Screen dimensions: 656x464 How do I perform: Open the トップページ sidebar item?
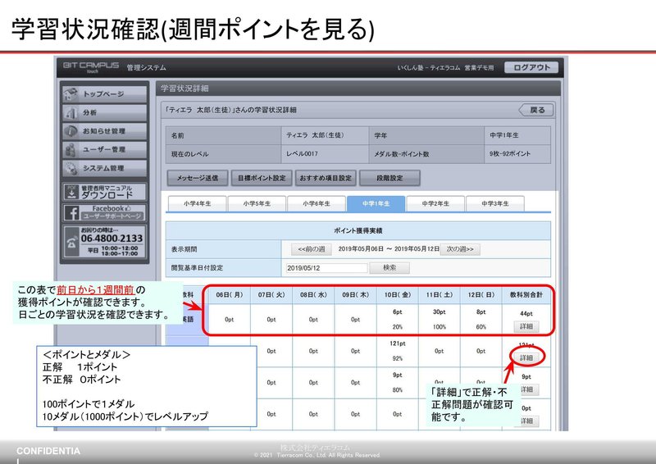(105, 94)
